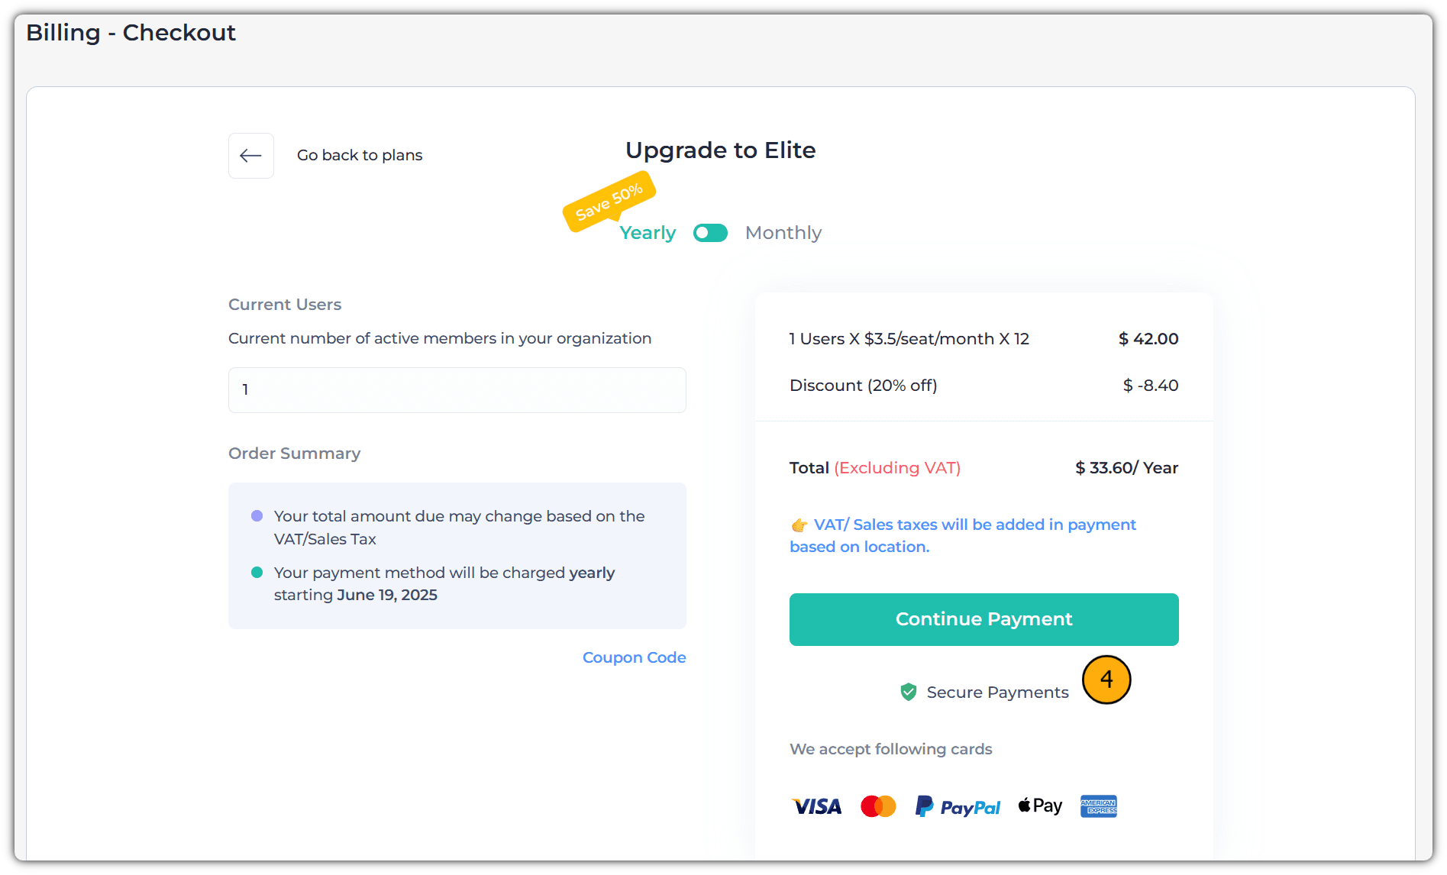Viewport: 1447px width, 875px height.
Task: Click the Apple Pay logo
Action: tap(1040, 806)
